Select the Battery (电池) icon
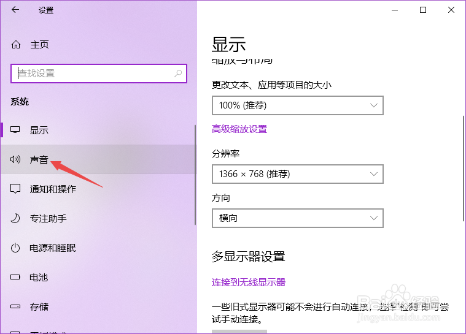466x334 pixels. click(x=16, y=278)
